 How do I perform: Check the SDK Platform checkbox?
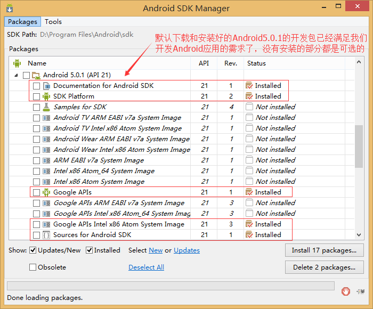[36, 96]
